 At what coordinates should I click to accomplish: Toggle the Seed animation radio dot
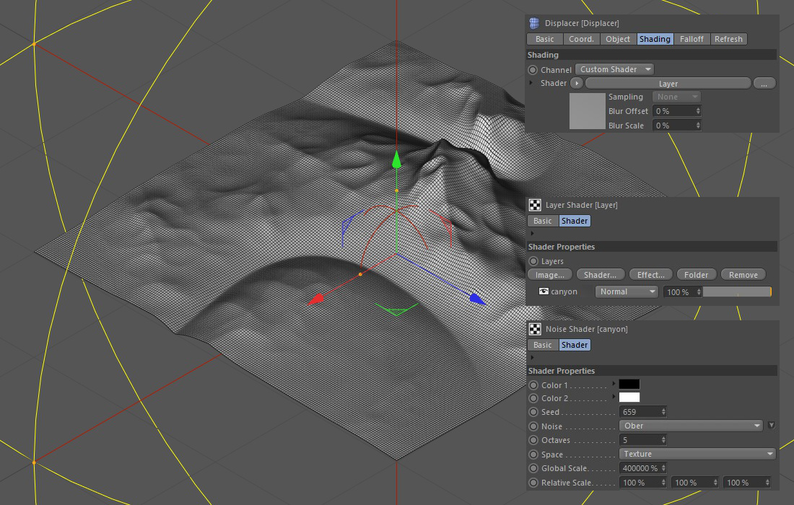coord(533,412)
